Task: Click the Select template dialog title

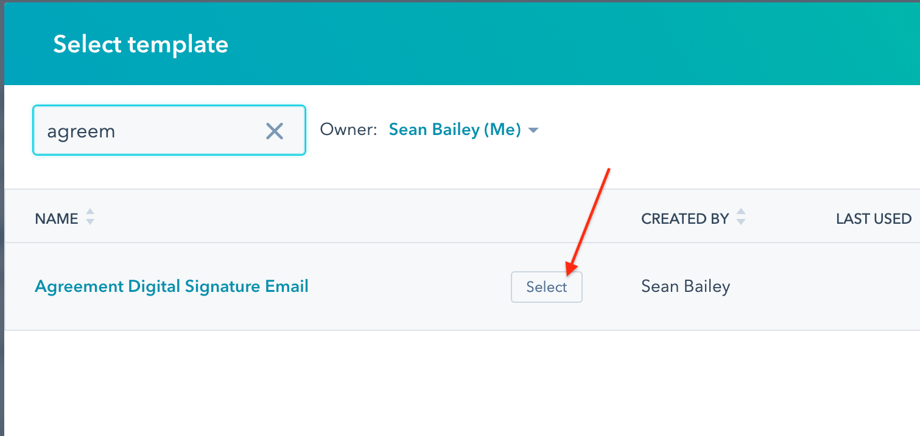Action: tap(141, 44)
